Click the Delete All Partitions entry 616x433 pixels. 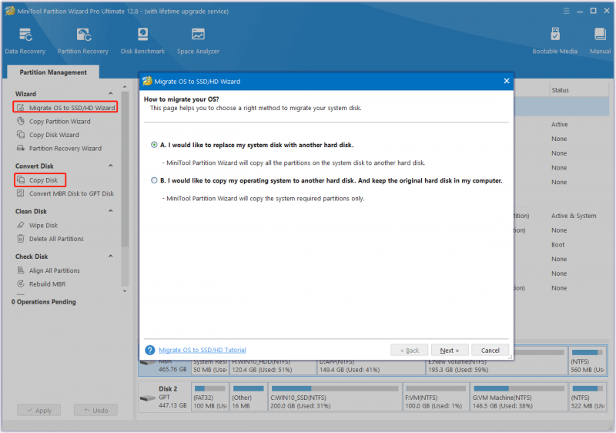coord(56,238)
